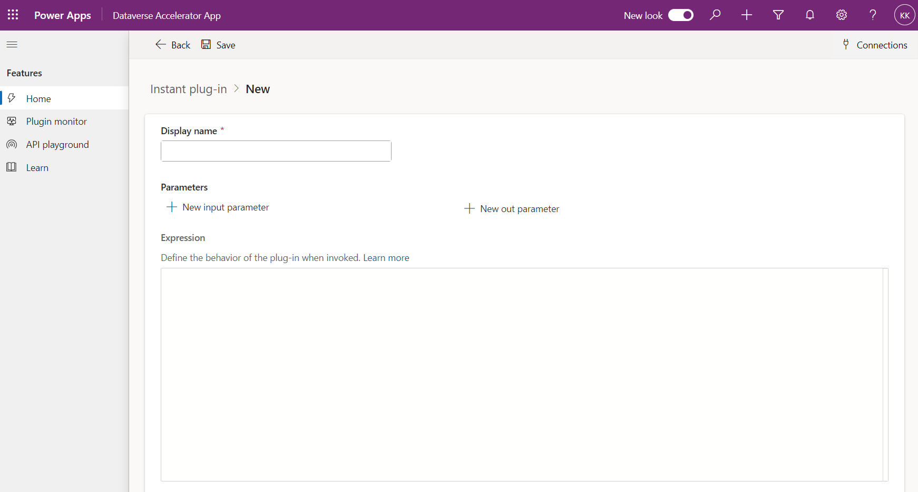Image resolution: width=918 pixels, height=492 pixels.
Task: Open the settings gear icon
Action: (842, 15)
